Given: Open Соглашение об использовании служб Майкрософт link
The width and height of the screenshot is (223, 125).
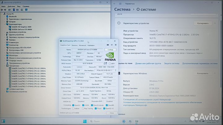Looking at the screenshot, I should point(147,99).
